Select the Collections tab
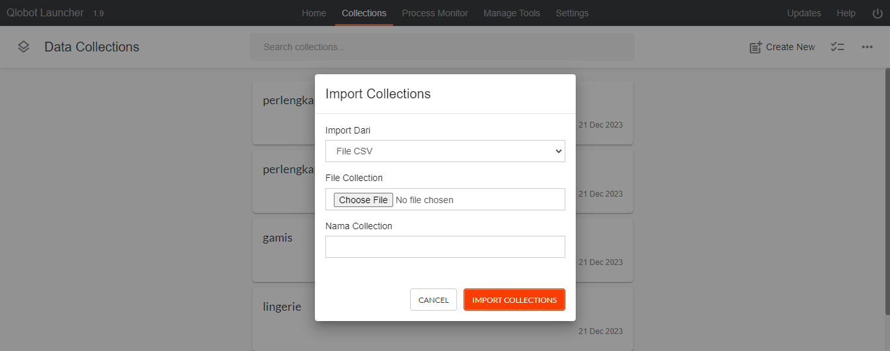This screenshot has width=890, height=351. pos(364,13)
